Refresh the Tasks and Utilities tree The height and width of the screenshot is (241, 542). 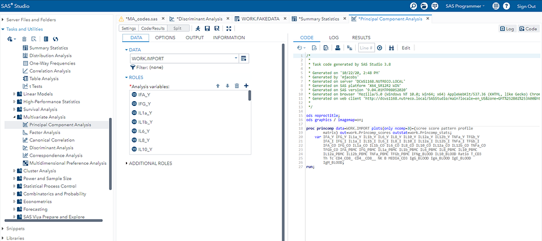coord(56,39)
